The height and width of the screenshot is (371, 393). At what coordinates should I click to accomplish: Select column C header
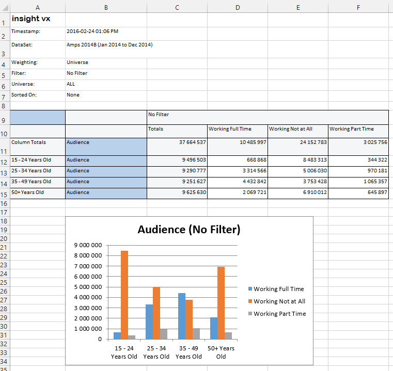177,8
